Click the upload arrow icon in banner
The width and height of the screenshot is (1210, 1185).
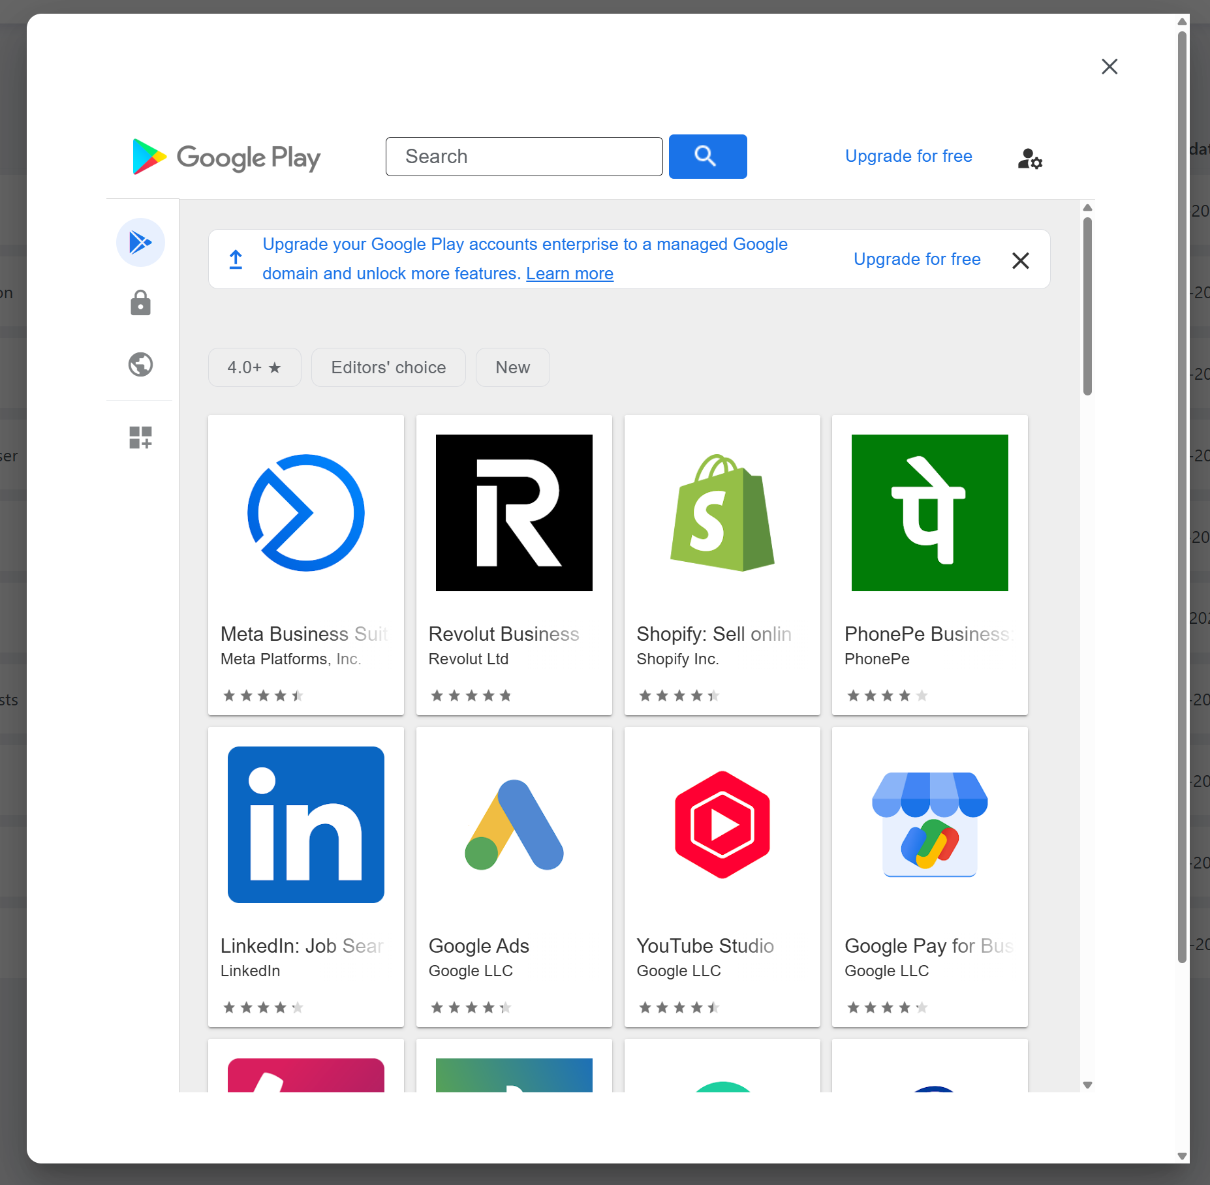(236, 259)
